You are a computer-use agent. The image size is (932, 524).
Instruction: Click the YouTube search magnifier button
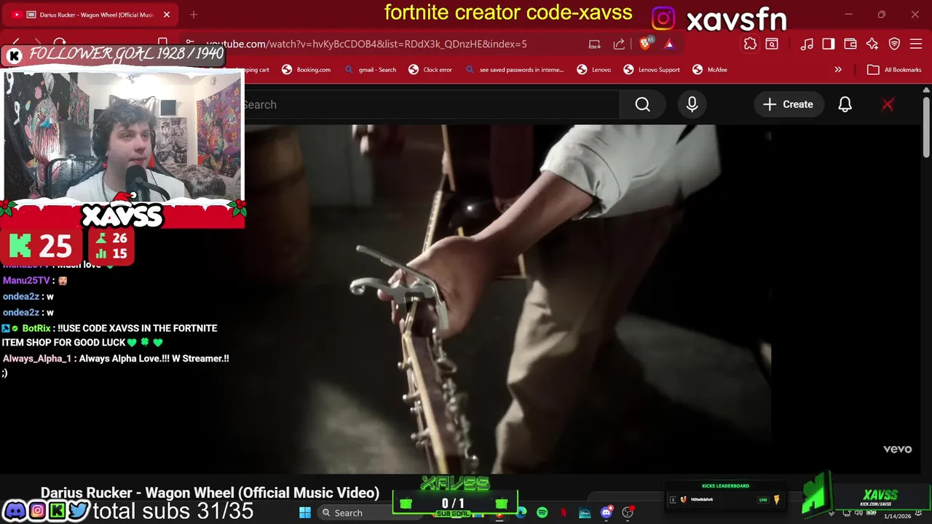point(642,105)
